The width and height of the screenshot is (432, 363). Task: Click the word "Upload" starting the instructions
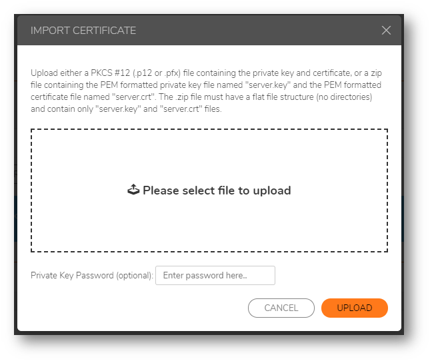44,73
